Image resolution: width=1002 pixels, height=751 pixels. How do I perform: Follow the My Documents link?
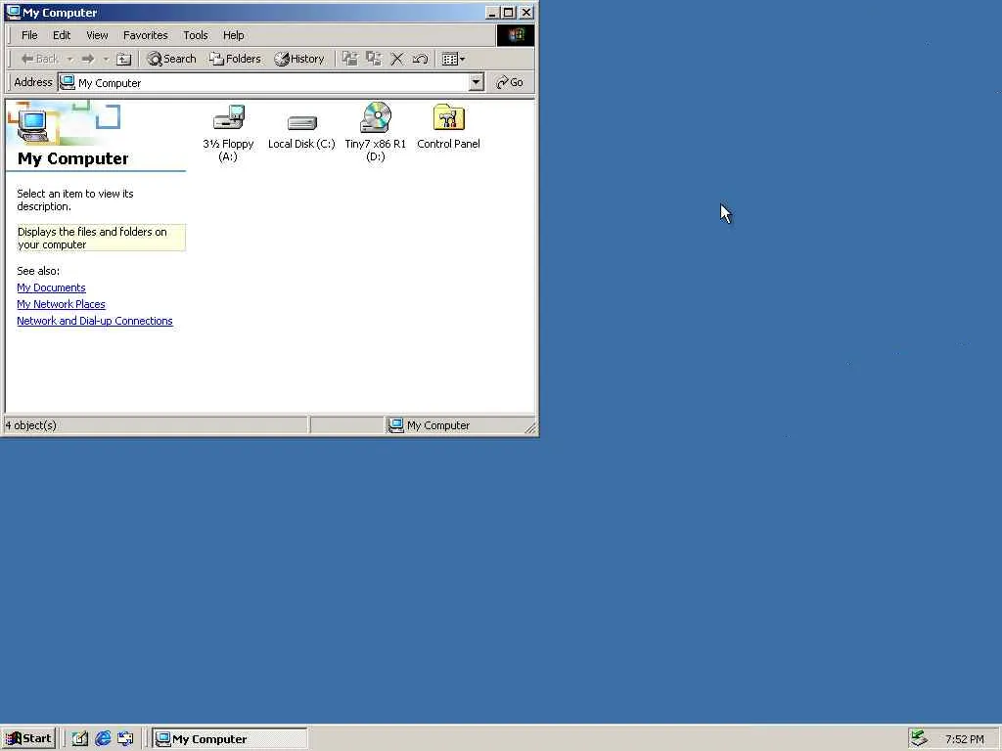click(x=51, y=287)
